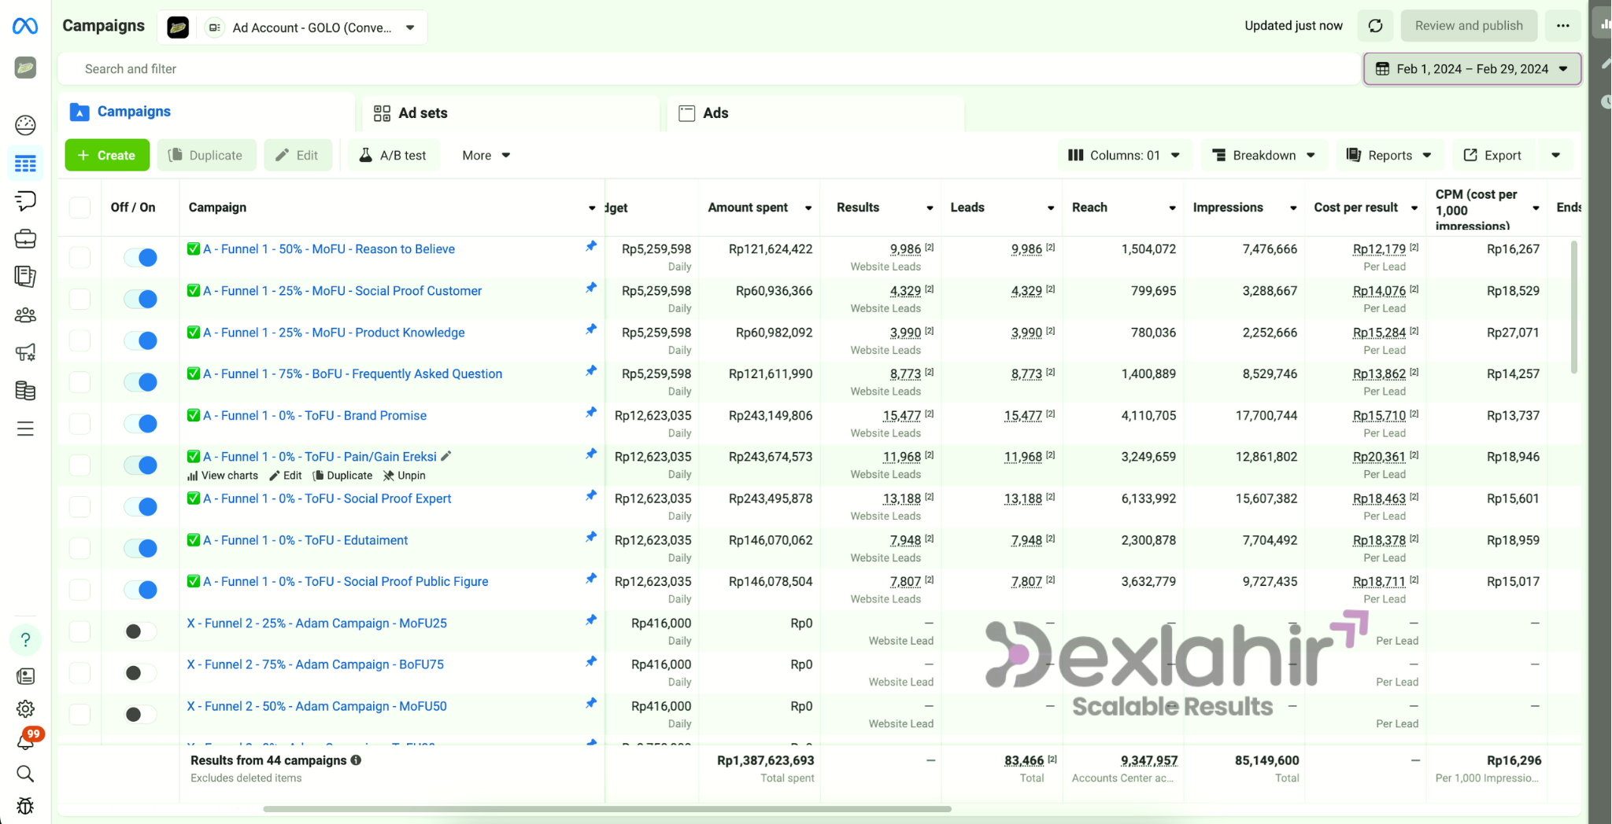Check the Social Proof Customer row checkbox
Image resolution: width=1612 pixels, height=824 pixels.
(x=79, y=299)
